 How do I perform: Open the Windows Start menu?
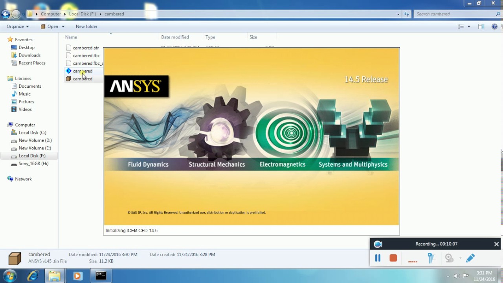tap(9, 276)
